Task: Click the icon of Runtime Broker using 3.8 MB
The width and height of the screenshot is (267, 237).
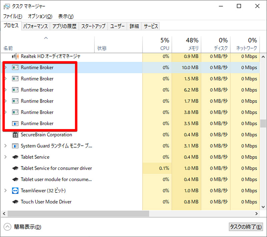Action: click(15, 112)
